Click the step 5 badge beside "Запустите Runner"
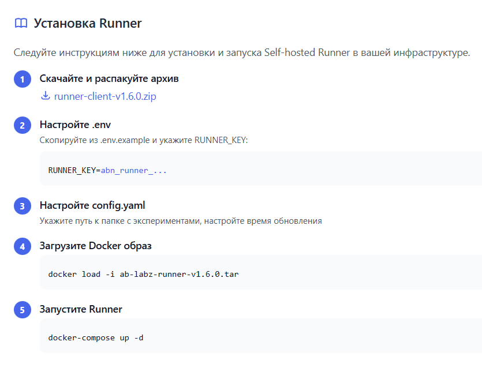 22,310
